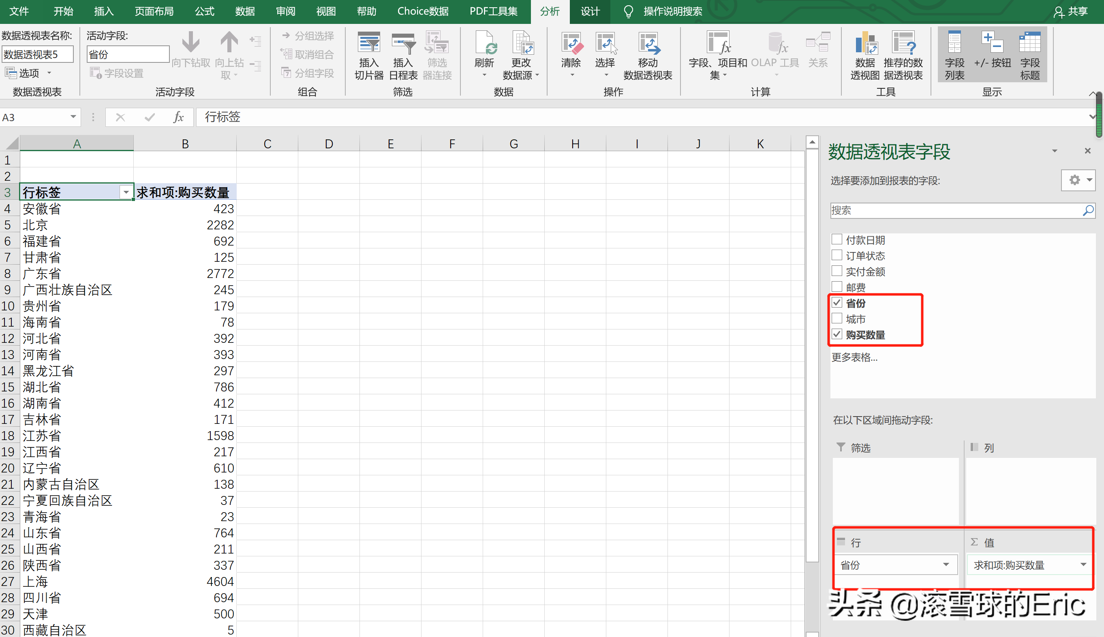This screenshot has width=1104, height=637.
Task: Open the 行标签 filter dropdown
Action: click(126, 192)
